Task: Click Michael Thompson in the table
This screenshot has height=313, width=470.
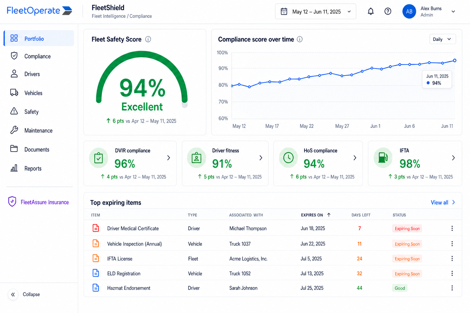Action: tap(248, 228)
